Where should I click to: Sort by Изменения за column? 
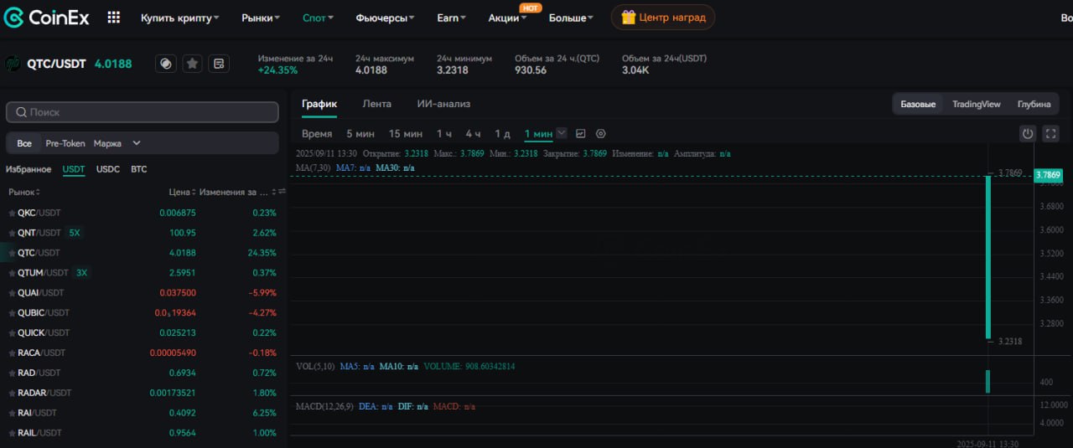[238, 193]
